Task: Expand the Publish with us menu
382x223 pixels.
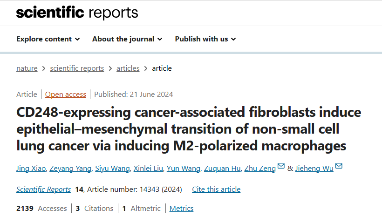Action: tap(205, 39)
